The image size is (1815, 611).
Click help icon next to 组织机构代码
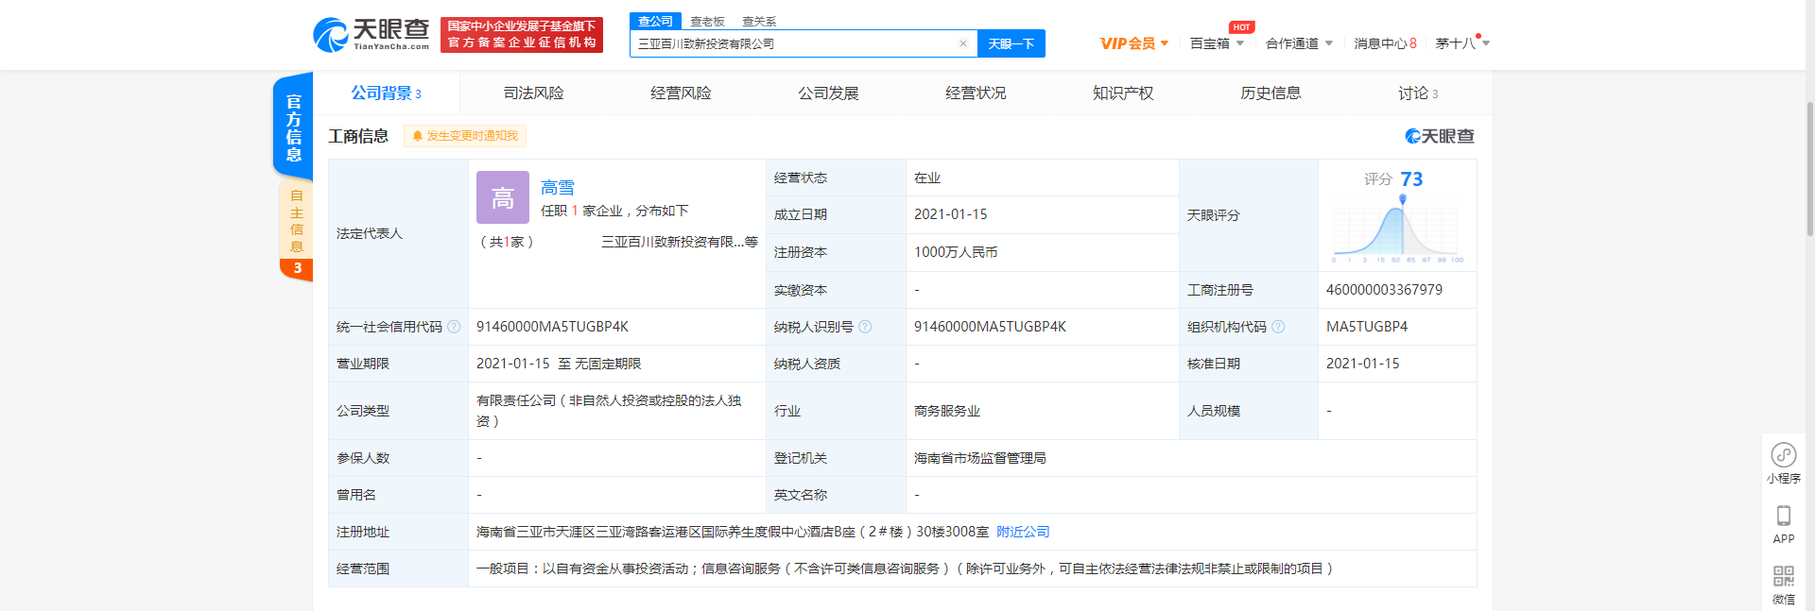click(x=1278, y=327)
